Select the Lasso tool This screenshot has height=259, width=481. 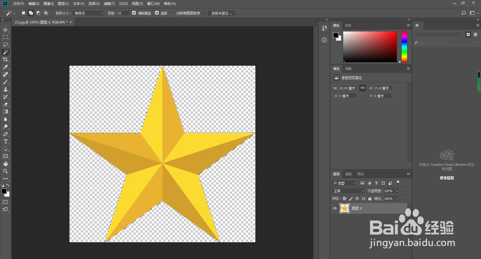5,45
